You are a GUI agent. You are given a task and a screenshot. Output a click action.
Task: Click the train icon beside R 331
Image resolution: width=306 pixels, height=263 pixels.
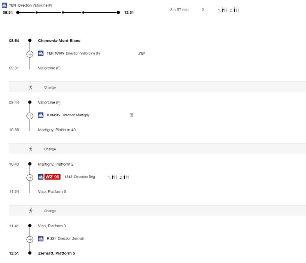41,238
